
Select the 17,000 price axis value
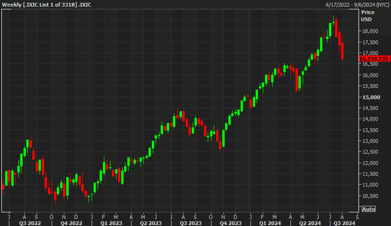pyautogui.click(x=370, y=53)
